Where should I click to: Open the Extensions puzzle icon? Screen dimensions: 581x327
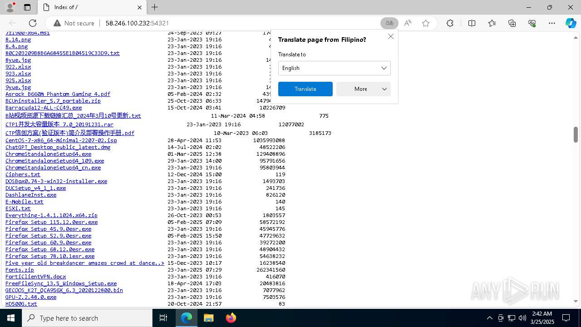click(x=450, y=23)
